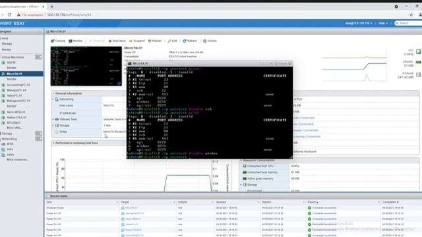The width and height of the screenshot is (422, 237).
Task: Select the WEB-01 VM in navigator
Action: coord(16,112)
